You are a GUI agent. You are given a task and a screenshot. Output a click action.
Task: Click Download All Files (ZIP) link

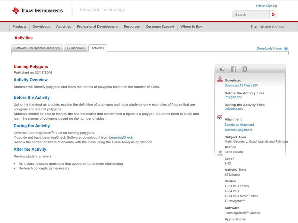coord(241,85)
